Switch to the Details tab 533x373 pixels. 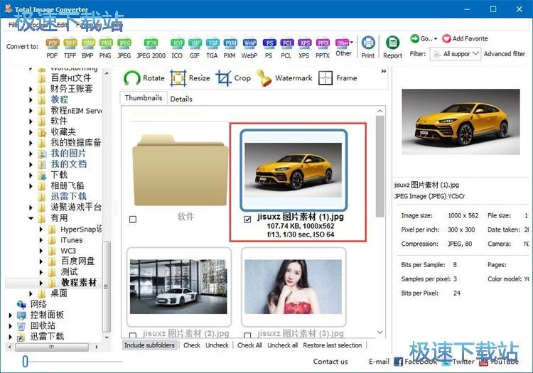(181, 99)
